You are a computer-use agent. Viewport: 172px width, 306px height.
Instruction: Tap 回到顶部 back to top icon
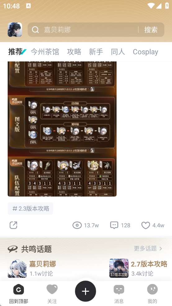(19, 290)
